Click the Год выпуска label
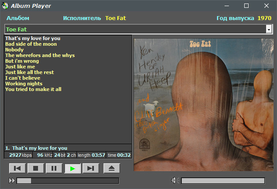 (235, 18)
